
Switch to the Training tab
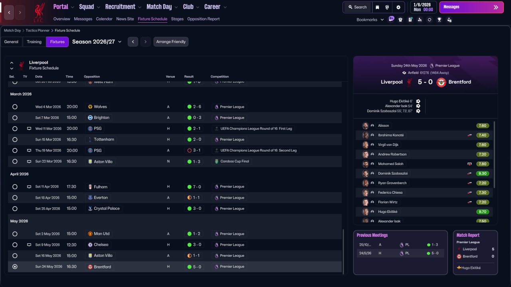(x=34, y=42)
